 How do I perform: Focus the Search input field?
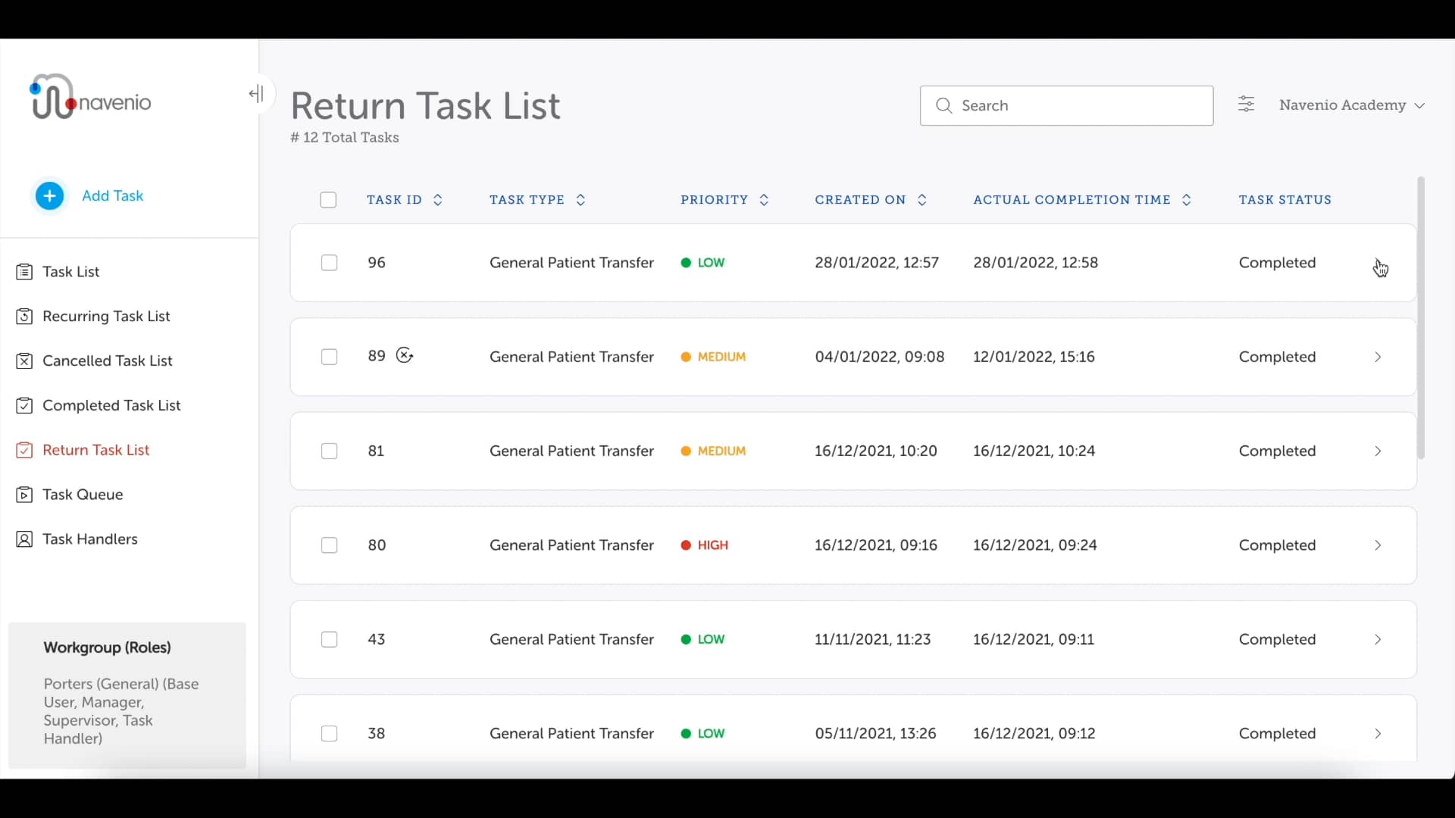tap(1067, 106)
